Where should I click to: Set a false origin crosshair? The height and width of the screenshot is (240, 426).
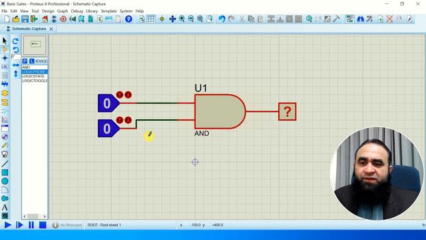pos(162,19)
